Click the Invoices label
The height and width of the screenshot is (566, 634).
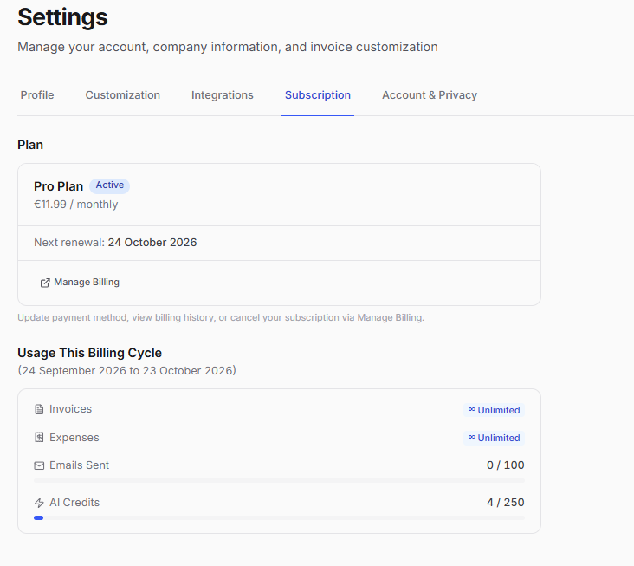tap(71, 409)
